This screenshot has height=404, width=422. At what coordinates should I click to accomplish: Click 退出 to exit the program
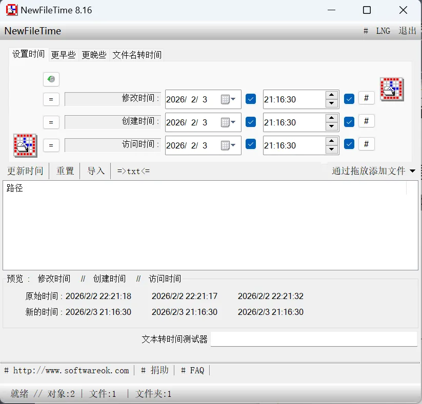[408, 31]
